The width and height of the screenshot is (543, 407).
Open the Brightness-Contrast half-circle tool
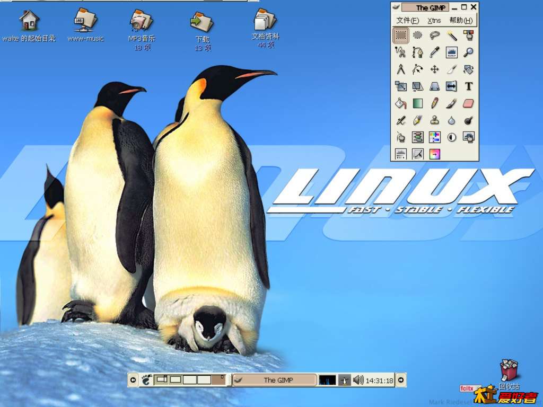pos(452,137)
